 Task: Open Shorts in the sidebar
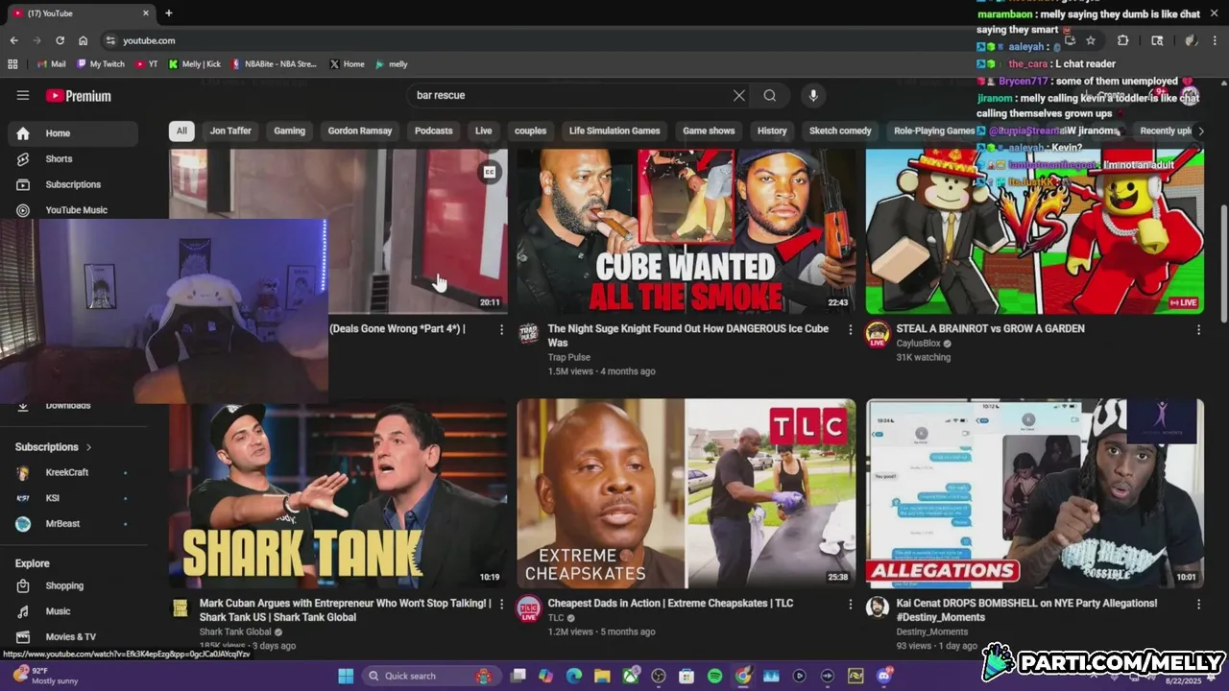[x=74, y=159]
